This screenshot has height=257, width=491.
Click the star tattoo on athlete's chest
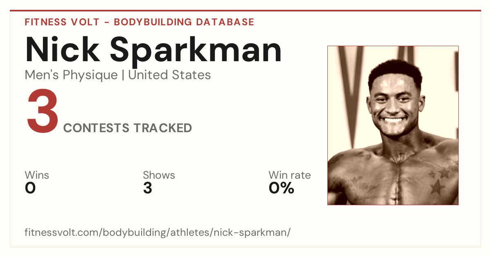tap(437, 187)
